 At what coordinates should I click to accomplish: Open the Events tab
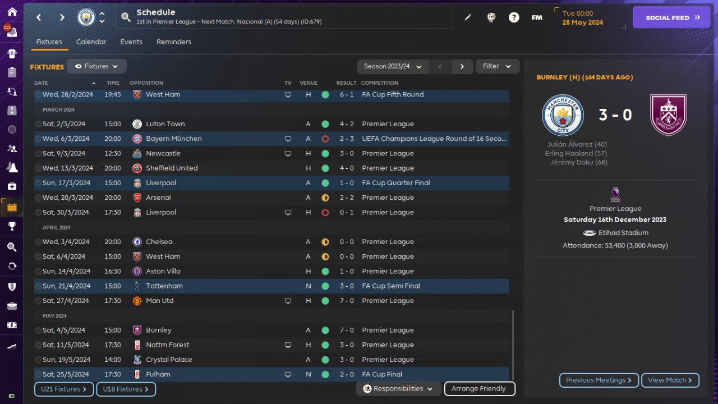click(x=131, y=42)
